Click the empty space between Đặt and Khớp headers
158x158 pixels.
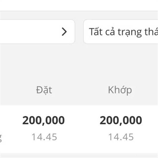(x=80, y=90)
